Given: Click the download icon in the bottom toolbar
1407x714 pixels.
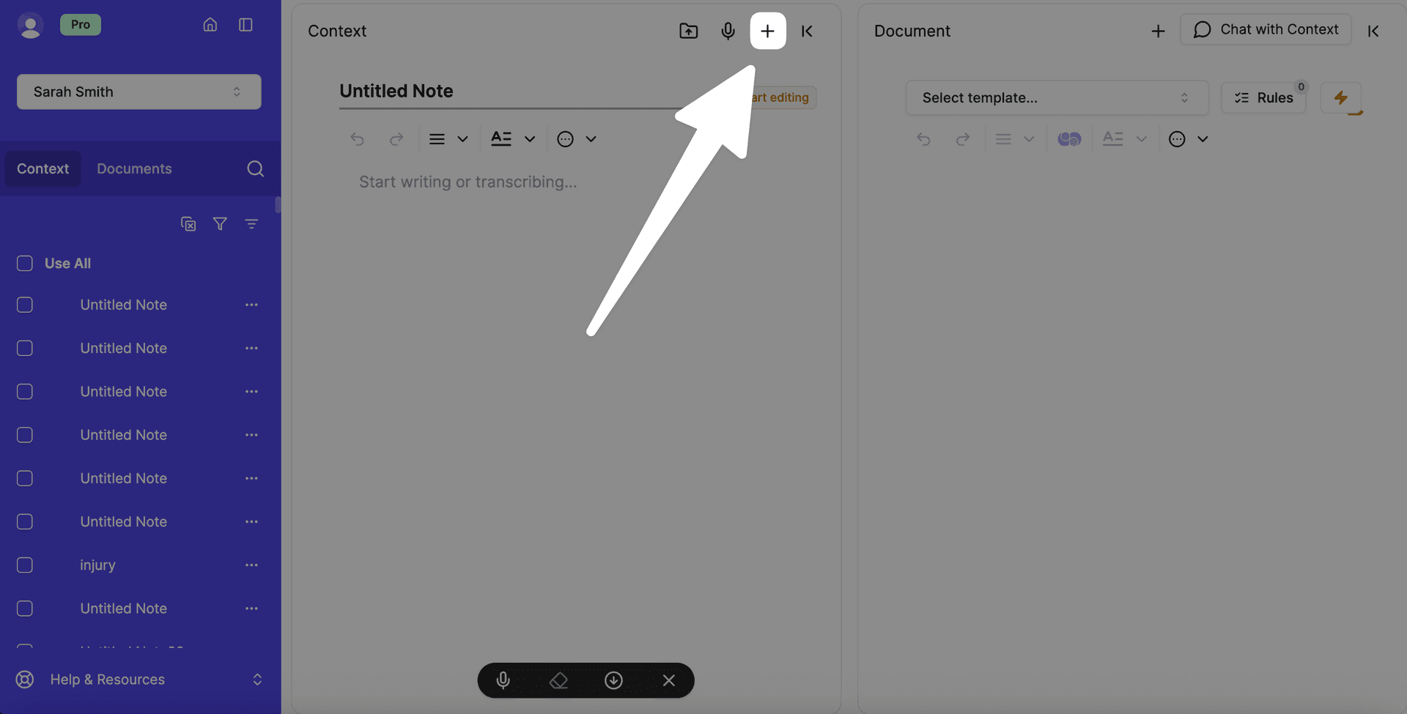Looking at the screenshot, I should pyautogui.click(x=613, y=680).
